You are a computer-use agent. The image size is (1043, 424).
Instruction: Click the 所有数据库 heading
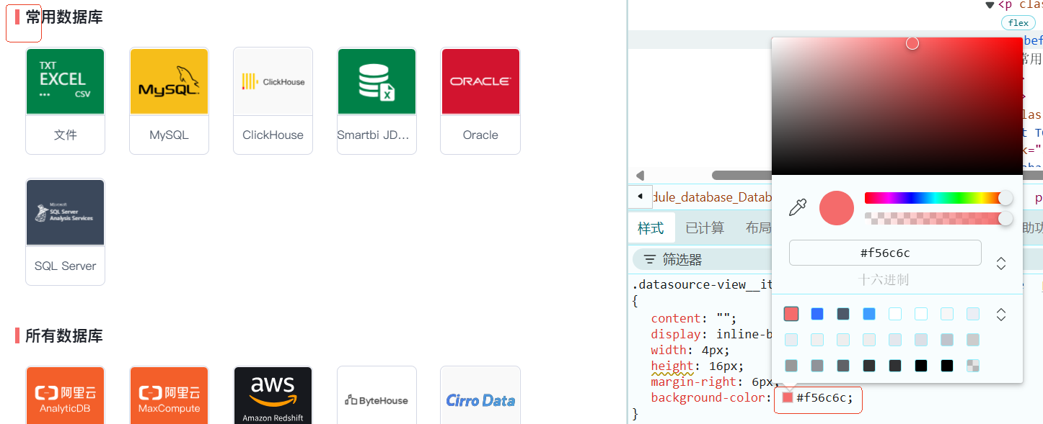click(64, 335)
